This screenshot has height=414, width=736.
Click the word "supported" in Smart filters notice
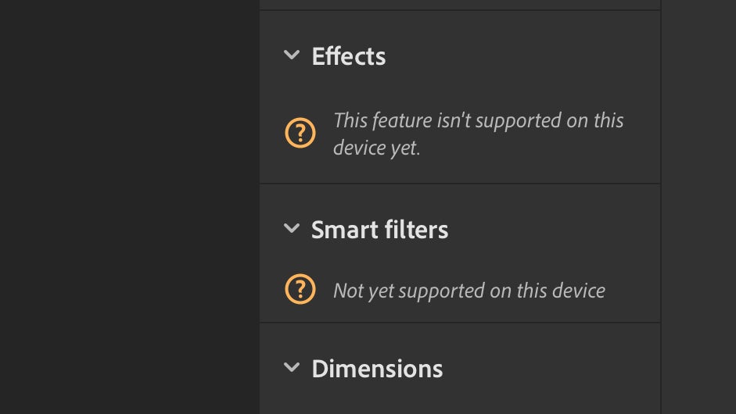[440, 291]
